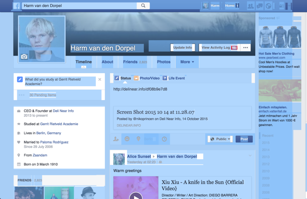Click Alice Sunset avatar thumbnail
Image resolution: width=307 pixels, height=199 pixels.
click(x=119, y=159)
